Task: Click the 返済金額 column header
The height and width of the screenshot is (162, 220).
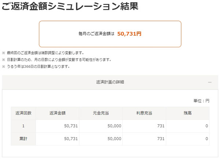Action: pyautogui.click(x=57, y=113)
